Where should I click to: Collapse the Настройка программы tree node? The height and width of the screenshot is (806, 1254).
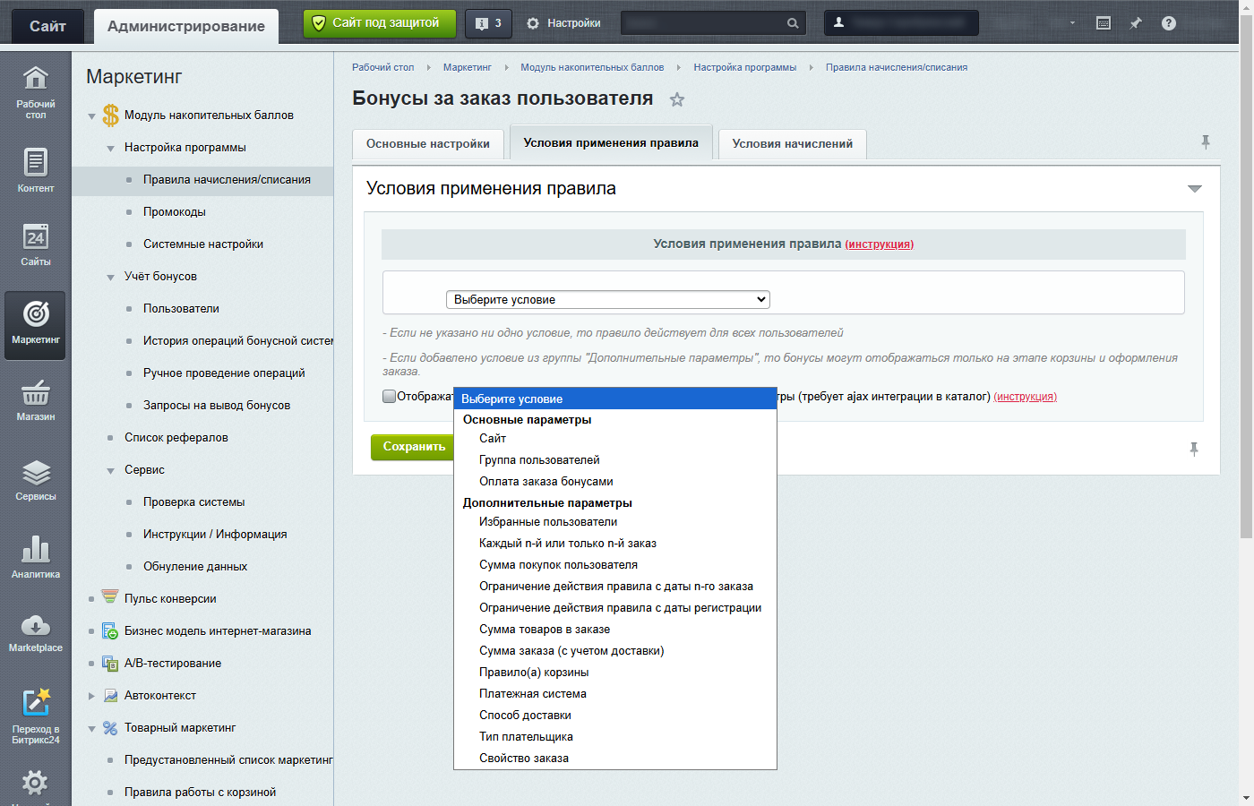pos(110,148)
